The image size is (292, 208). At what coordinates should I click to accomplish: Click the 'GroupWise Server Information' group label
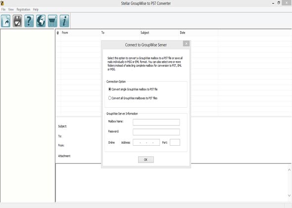point(122,114)
